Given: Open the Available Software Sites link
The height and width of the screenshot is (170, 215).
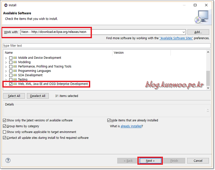Looking at the screenshot, I should click(x=176, y=38).
